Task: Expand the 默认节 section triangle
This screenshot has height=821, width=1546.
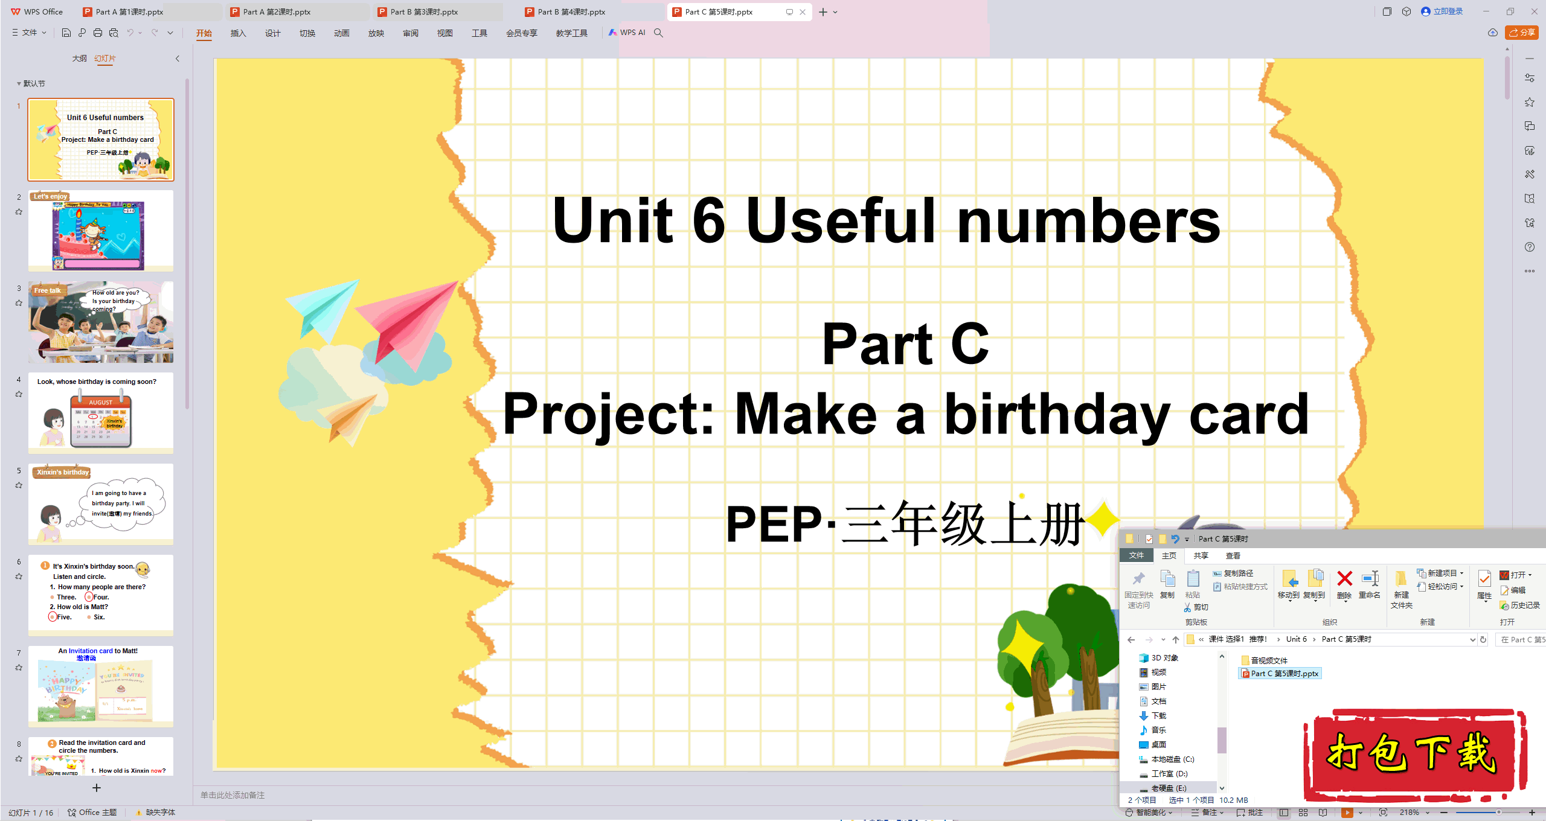Action: (19, 83)
